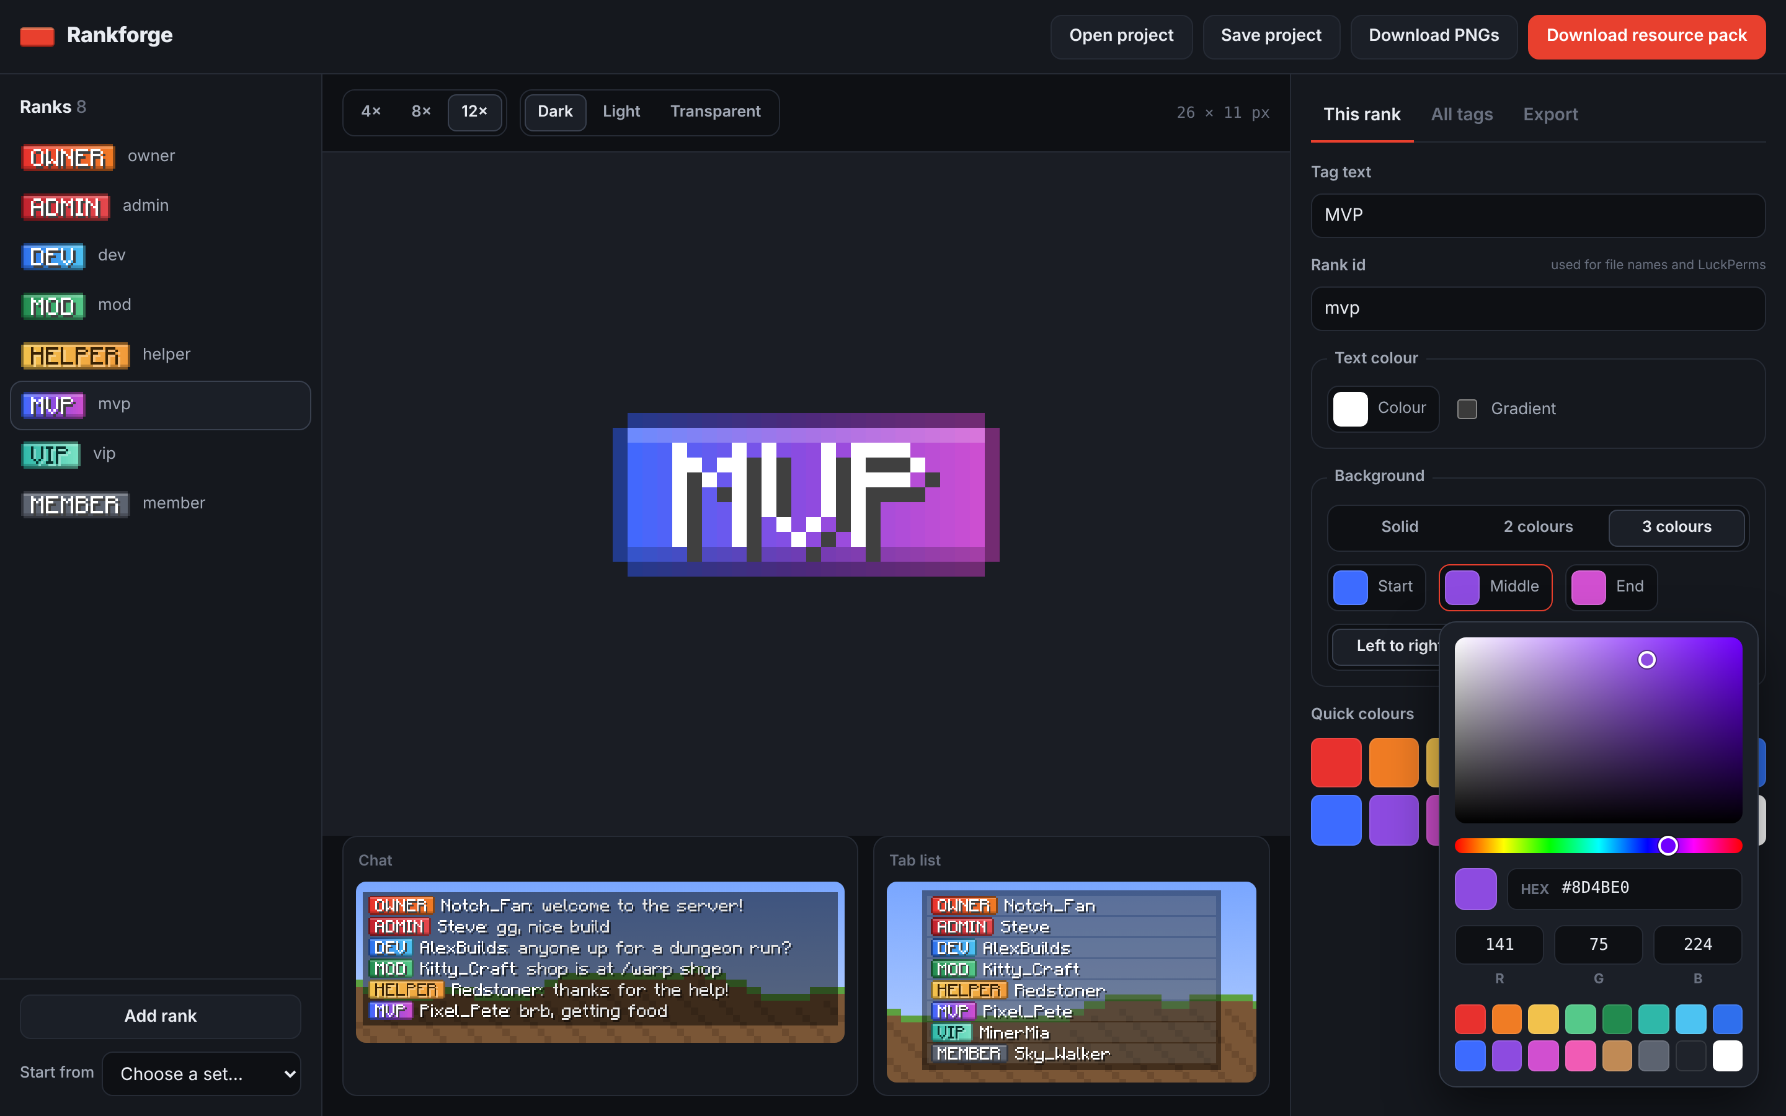Enable the Gradient checkbox for text colour
1786x1116 pixels.
point(1467,408)
